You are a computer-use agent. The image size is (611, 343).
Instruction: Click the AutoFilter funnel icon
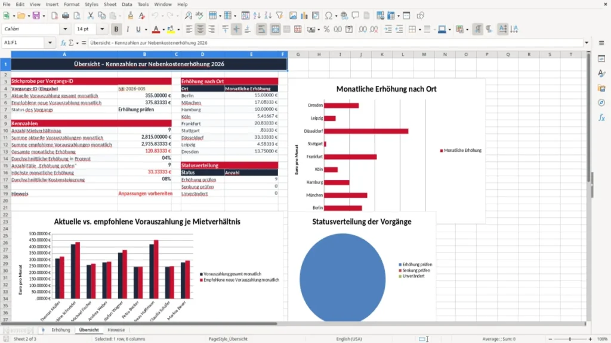click(x=279, y=15)
